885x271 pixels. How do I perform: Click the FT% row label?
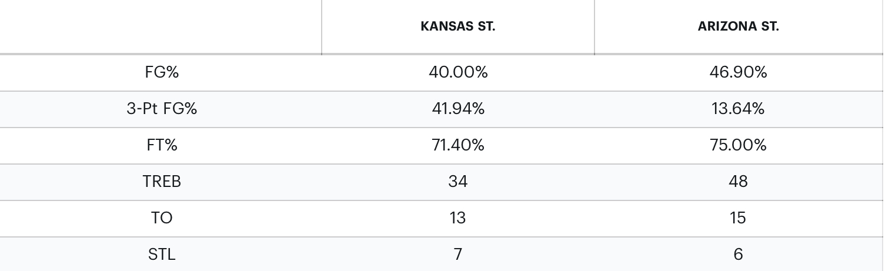tap(162, 145)
